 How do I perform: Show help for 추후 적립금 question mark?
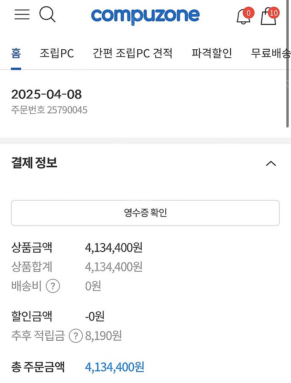coord(76,336)
